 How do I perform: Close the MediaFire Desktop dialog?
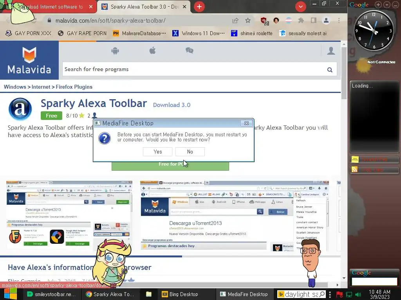[246, 123]
